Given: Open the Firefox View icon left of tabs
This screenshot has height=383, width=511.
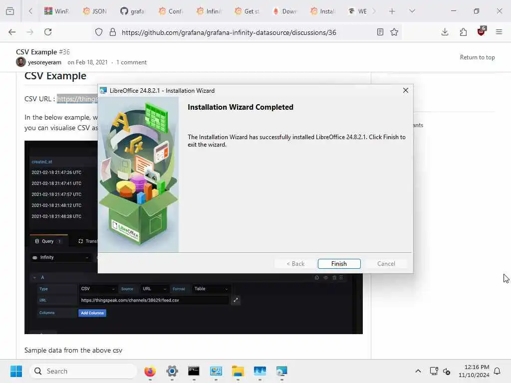Looking at the screenshot, I should tap(10, 11).
